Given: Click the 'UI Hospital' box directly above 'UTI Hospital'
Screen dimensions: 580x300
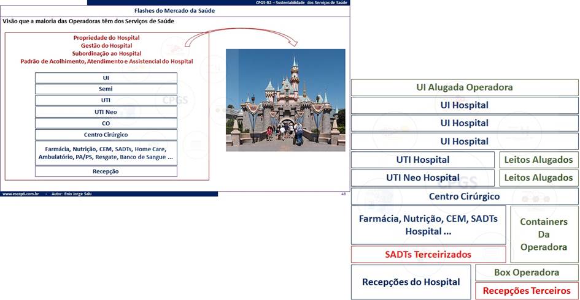Looking at the screenshot, I should pos(465,141).
